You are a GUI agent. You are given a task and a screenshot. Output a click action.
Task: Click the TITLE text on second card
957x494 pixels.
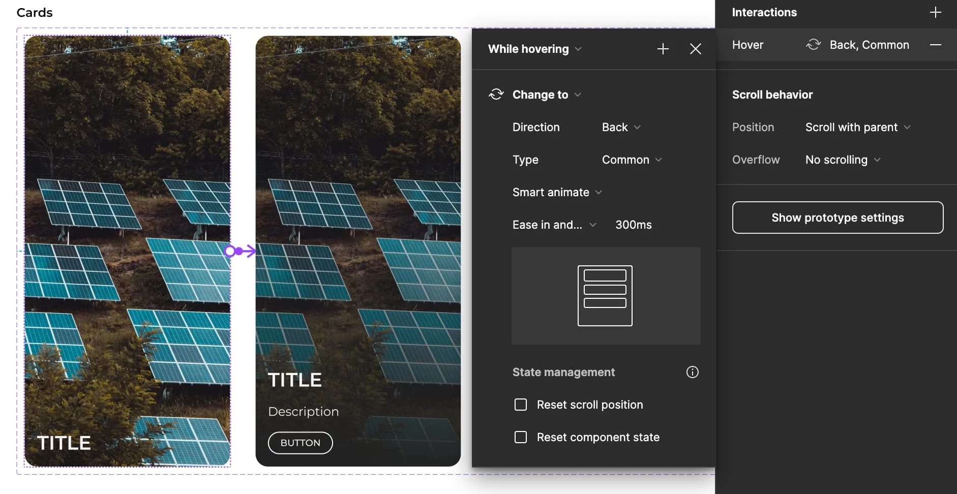(294, 380)
